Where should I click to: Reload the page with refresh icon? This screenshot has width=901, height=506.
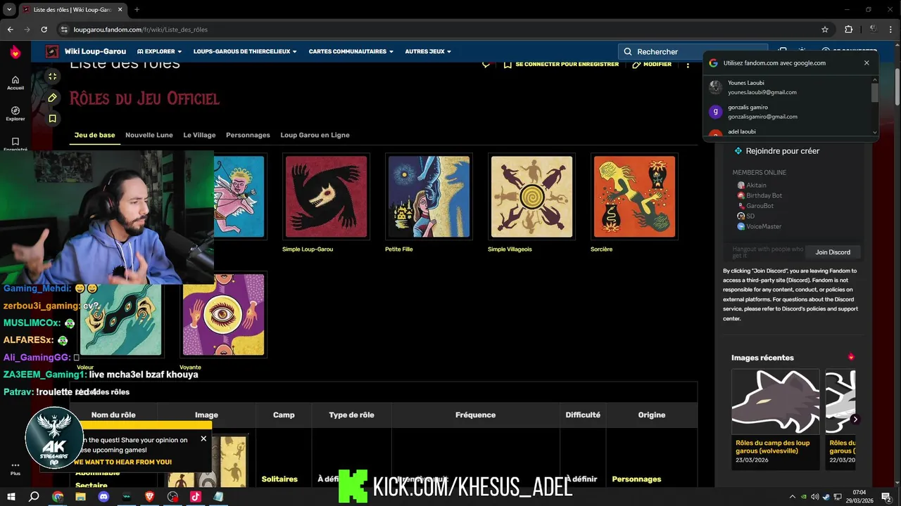[44, 30]
